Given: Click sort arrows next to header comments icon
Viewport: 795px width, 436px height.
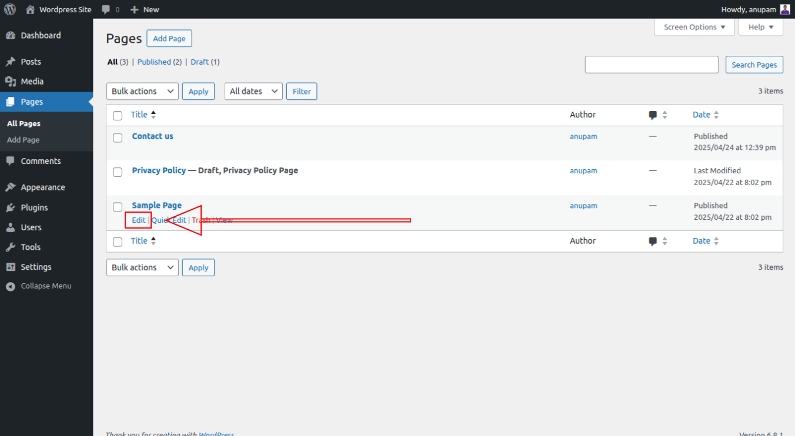Looking at the screenshot, I should (x=664, y=115).
